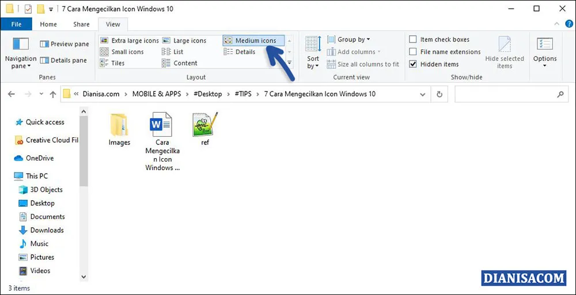This screenshot has width=576, height=295.
Task: Open the File menu
Action: [x=16, y=24]
